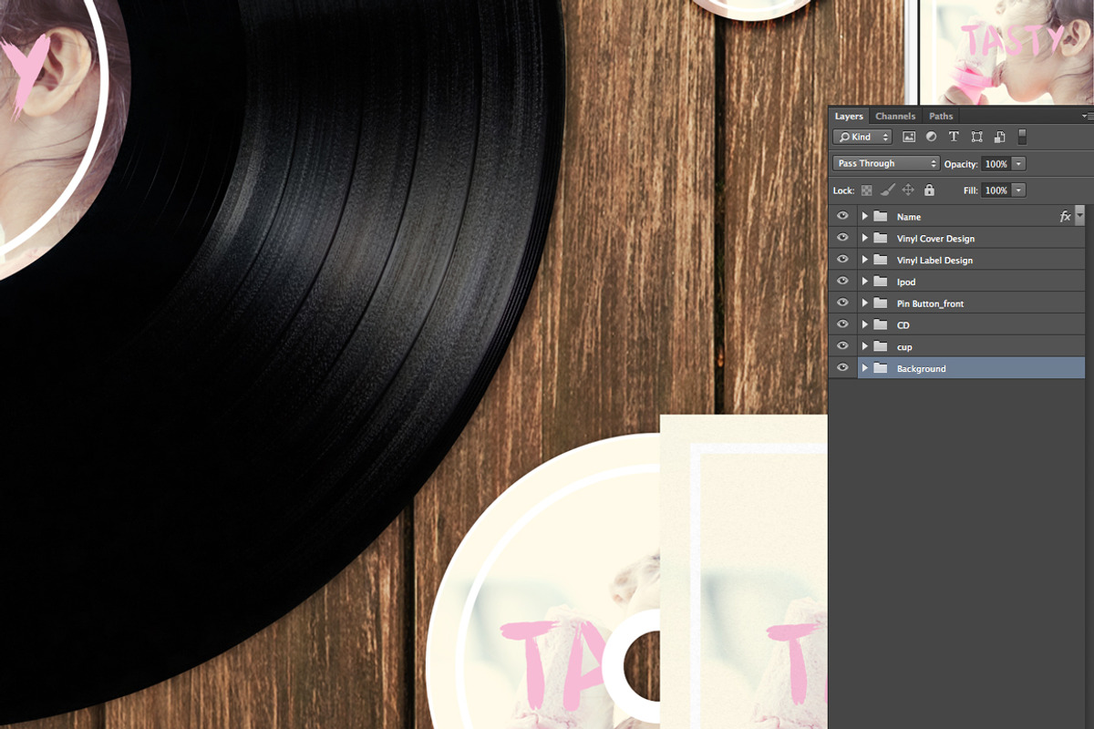This screenshot has width=1094, height=729.
Task: Expand the Vinyl Cover Design group
Action: pyautogui.click(x=864, y=238)
